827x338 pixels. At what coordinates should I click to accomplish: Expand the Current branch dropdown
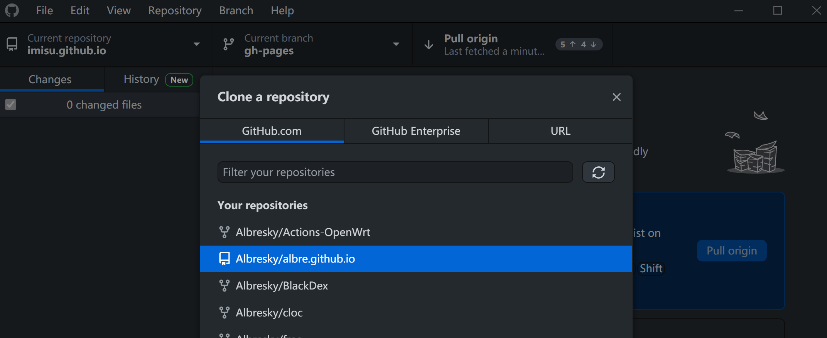pos(396,44)
